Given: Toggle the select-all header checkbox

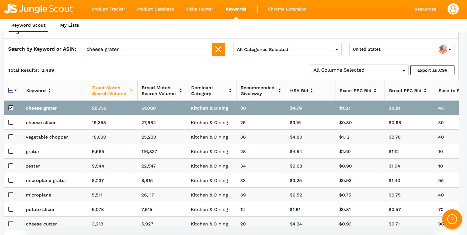Looking at the screenshot, I should tap(11, 90).
